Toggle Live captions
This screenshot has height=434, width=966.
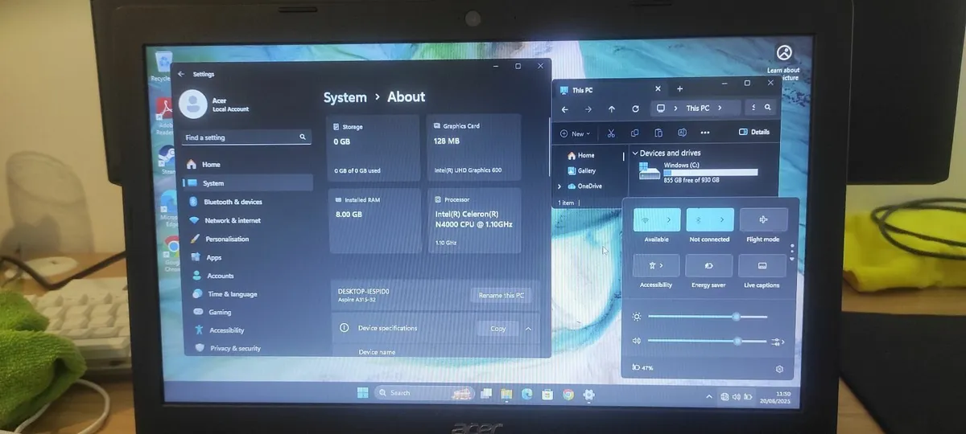pos(762,265)
